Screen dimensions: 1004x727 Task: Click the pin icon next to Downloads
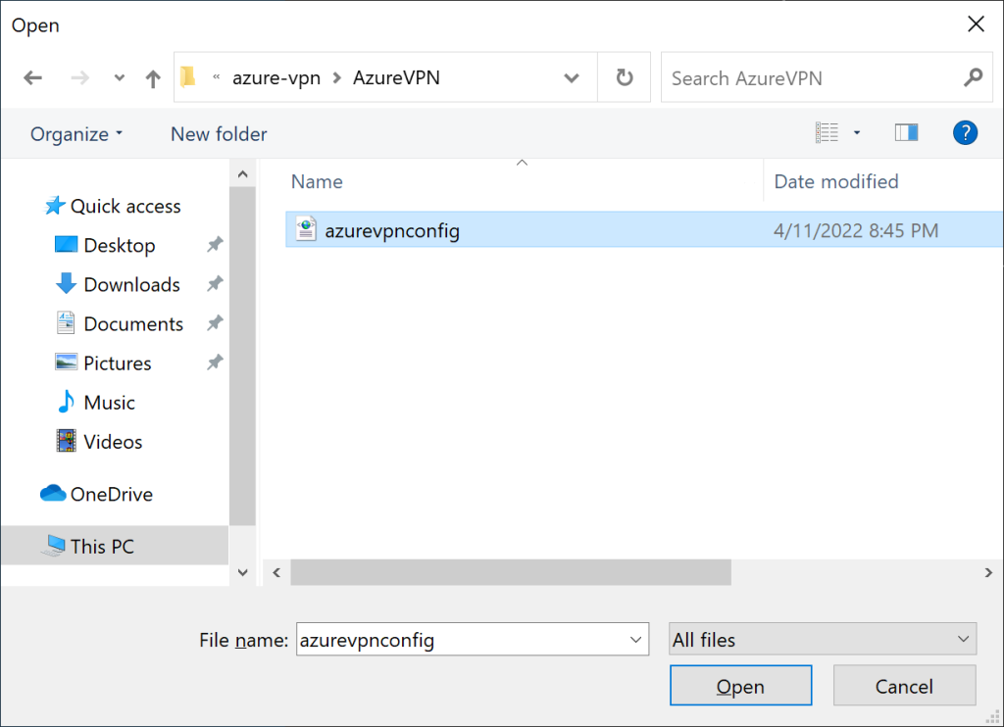(215, 283)
